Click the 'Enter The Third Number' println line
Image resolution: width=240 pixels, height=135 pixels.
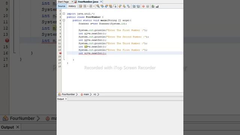[x=113, y=43]
